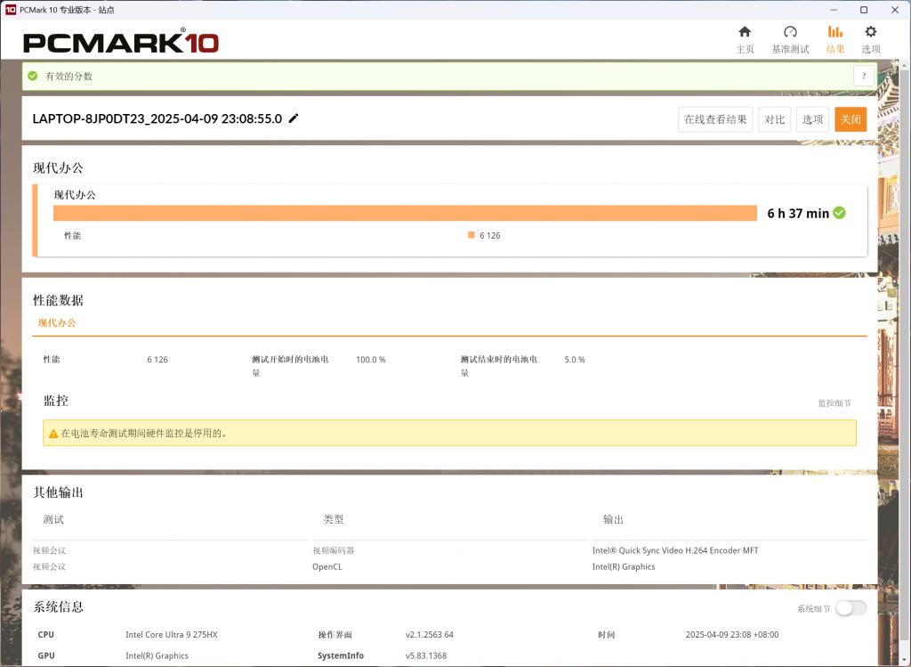Click the PCMARK 10 logo
911x667 pixels.
[x=121, y=42]
